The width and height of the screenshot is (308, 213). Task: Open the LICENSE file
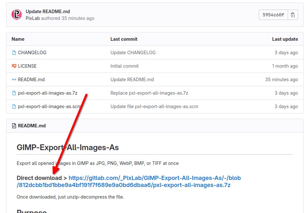click(27, 66)
